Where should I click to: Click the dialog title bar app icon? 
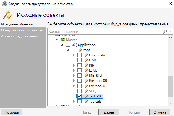coord(4,4)
